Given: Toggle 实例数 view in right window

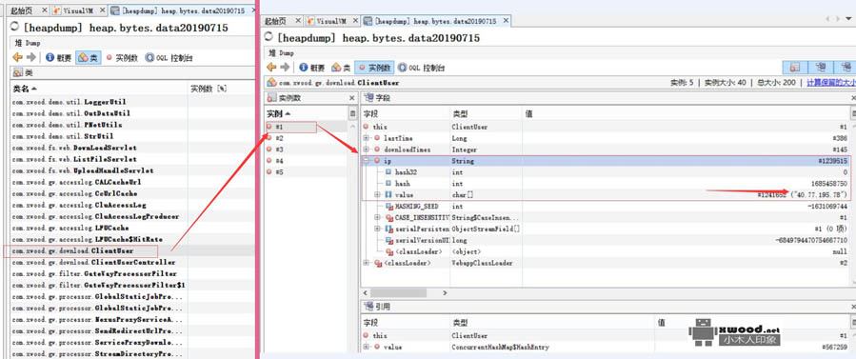Looking at the screenshot, I should [x=374, y=68].
